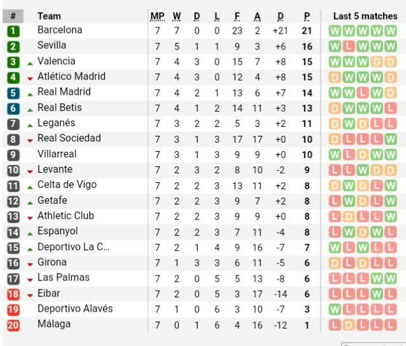This screenshot has width=406, height=346.
Task: Click the red rank 18 badge for Eibar
Action: 13,294
